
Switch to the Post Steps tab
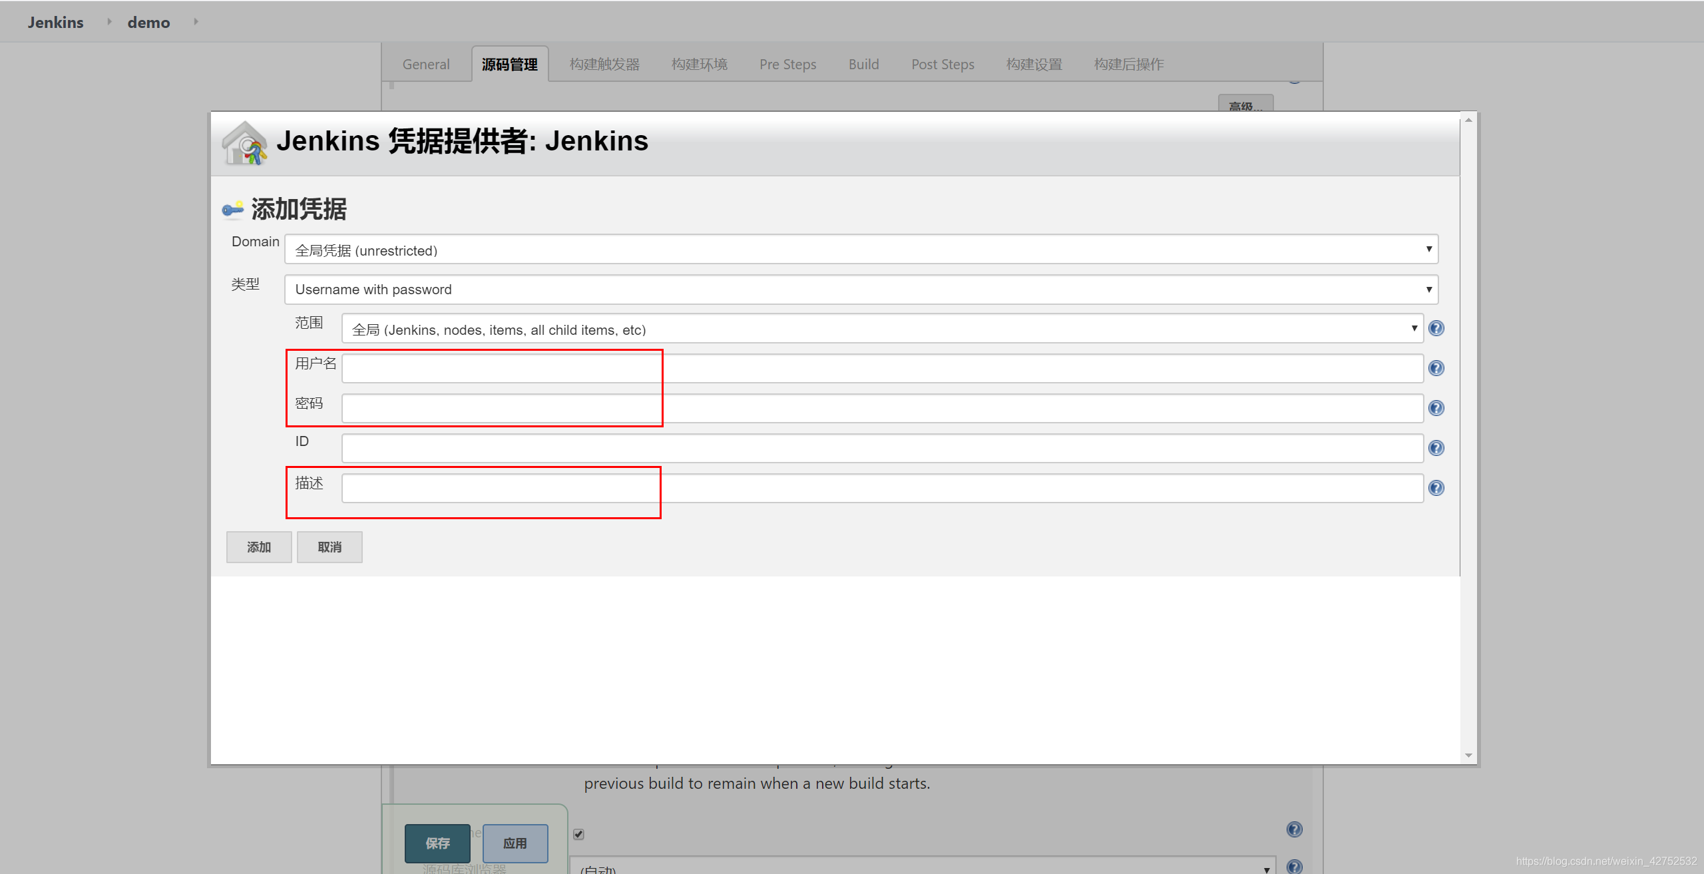point(943,65)
